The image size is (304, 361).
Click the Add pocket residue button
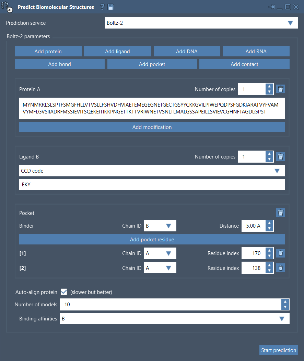152,239
